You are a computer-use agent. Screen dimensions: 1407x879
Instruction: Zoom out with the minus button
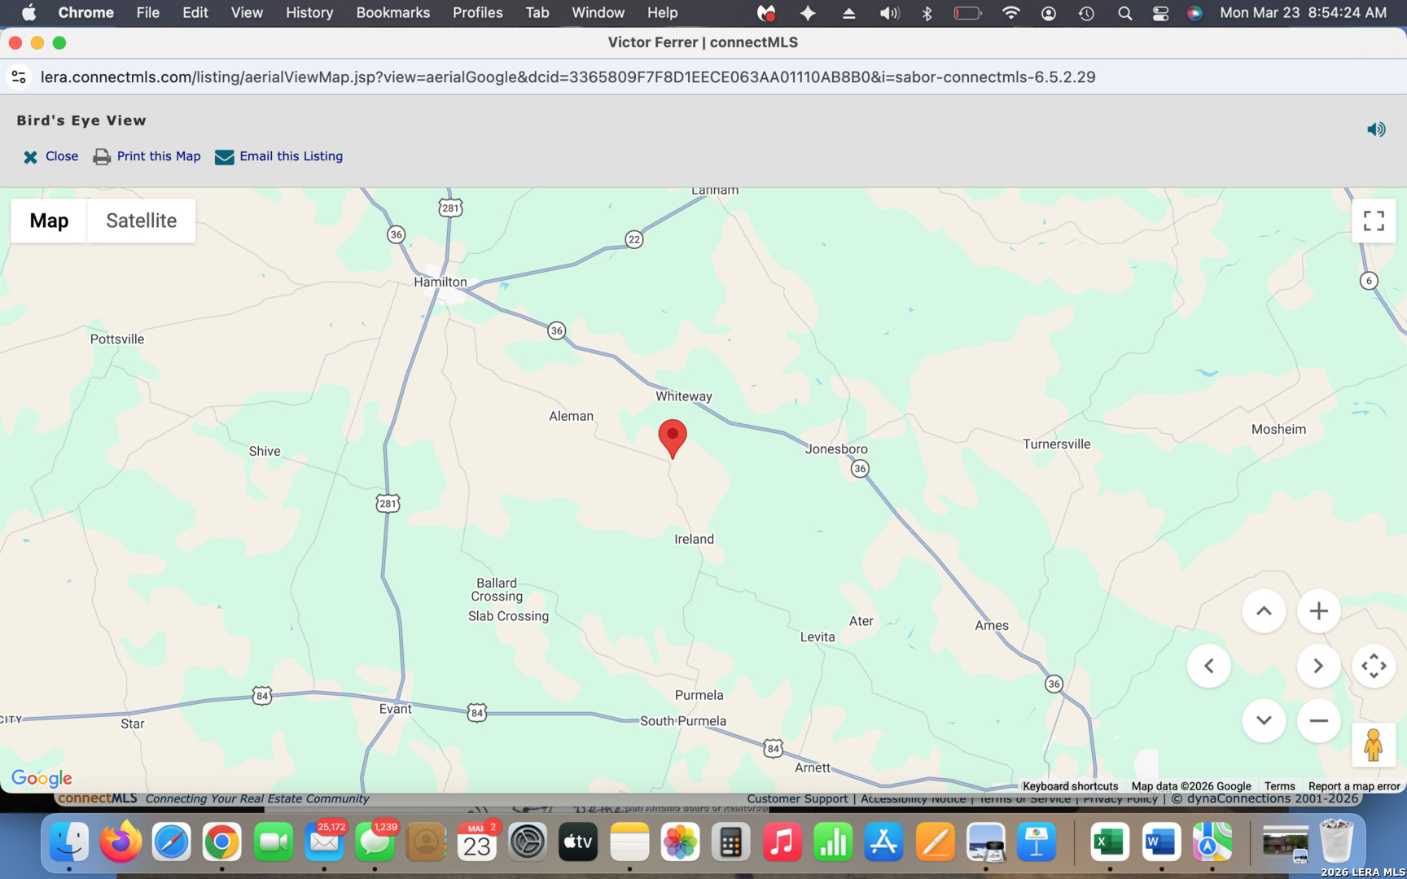(1318, 720)
